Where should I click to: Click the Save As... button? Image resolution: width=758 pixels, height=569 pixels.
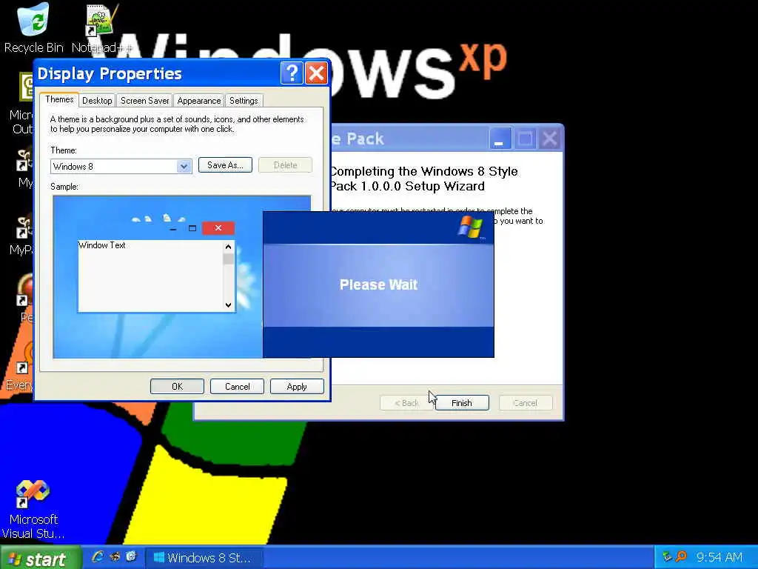pyautogui.click(x=225, y=165)
